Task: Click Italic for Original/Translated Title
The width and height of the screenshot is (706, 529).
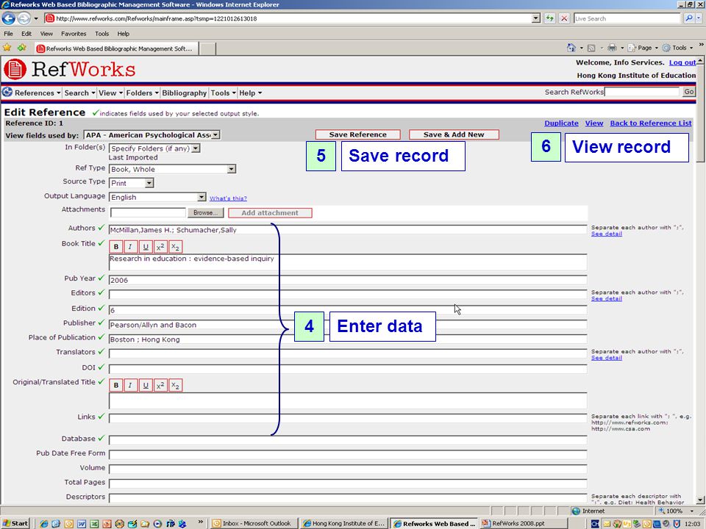Action: point(131,386)
